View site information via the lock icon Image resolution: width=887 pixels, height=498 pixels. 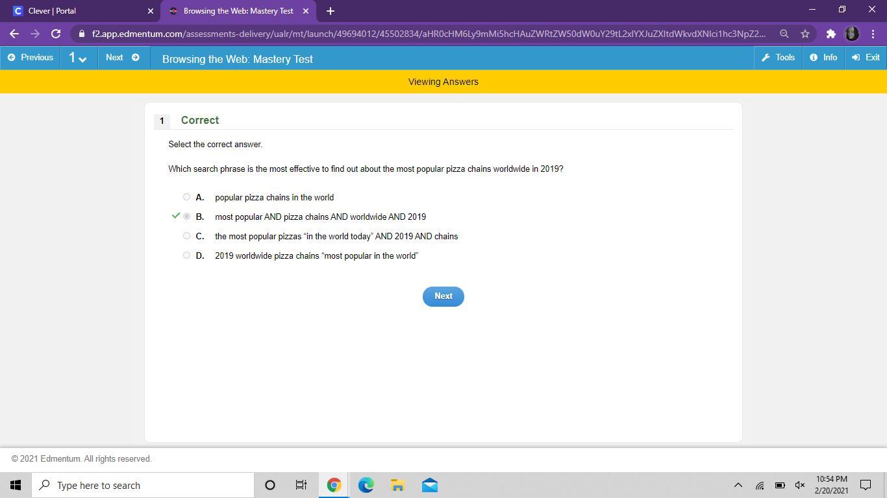tap(81, 34)
